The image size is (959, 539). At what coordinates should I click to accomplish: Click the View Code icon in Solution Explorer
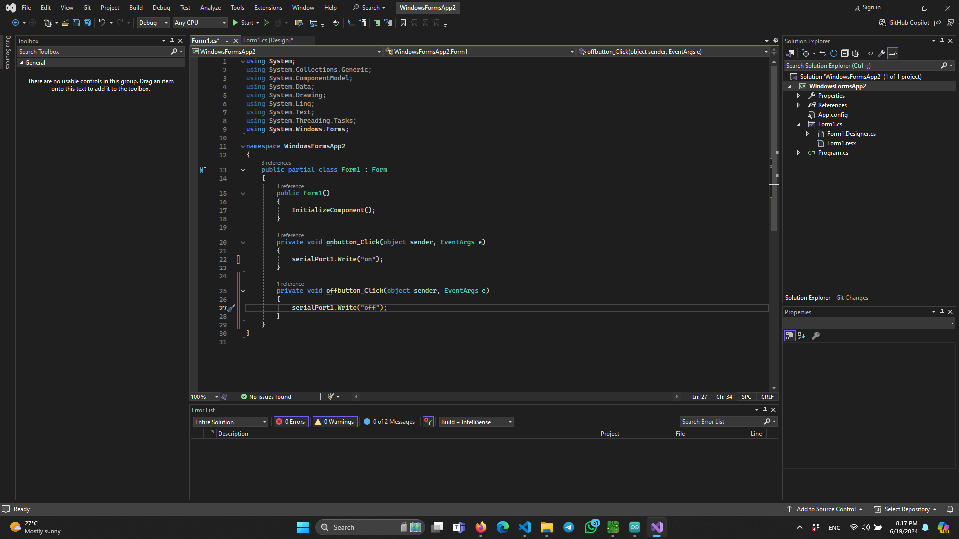pyautogui.click(x=871, y=53)
